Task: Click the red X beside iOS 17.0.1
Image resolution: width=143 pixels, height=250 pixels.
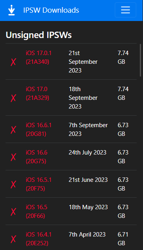Action: (13, 62)
